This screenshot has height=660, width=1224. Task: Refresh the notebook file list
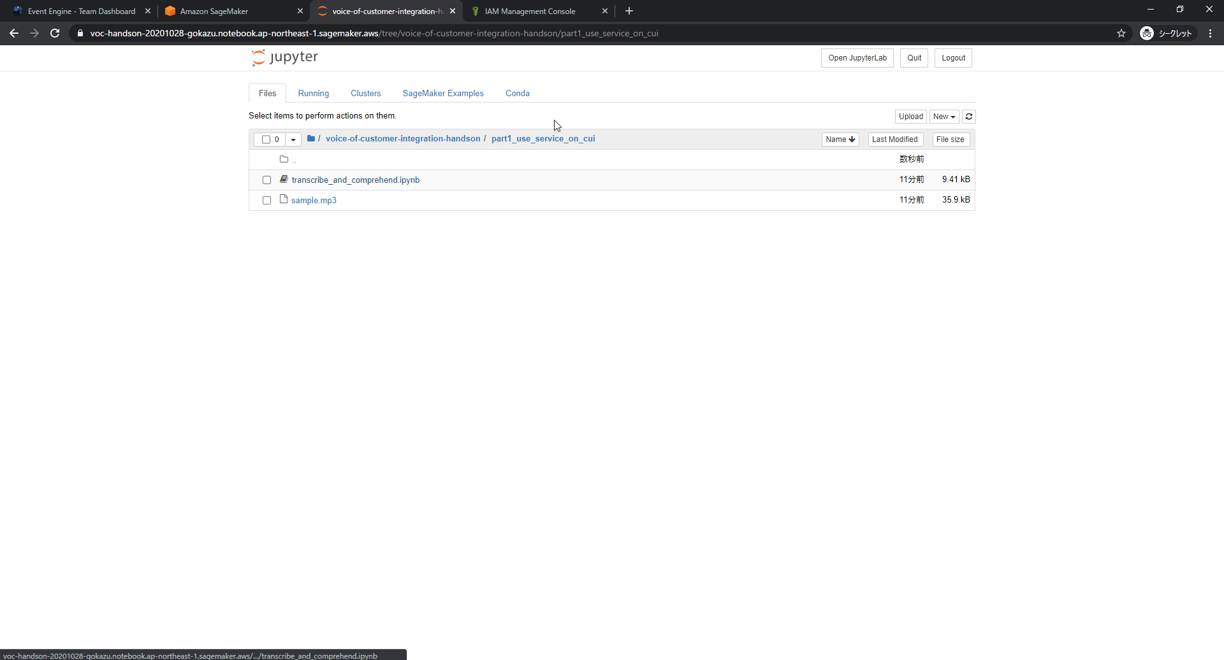pyautogui.click(x=969, y=117)
